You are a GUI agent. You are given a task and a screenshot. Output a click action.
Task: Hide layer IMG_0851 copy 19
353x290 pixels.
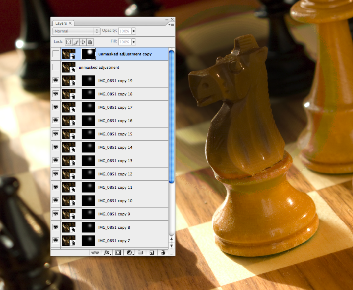pos(55,80)
